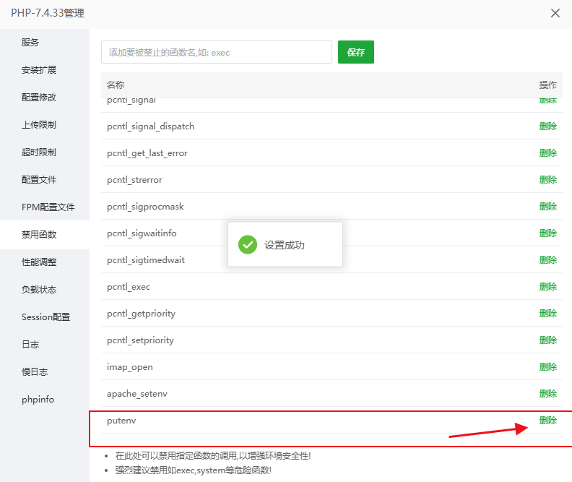Go to the 上传限制 tab

(x=39, y=124)
